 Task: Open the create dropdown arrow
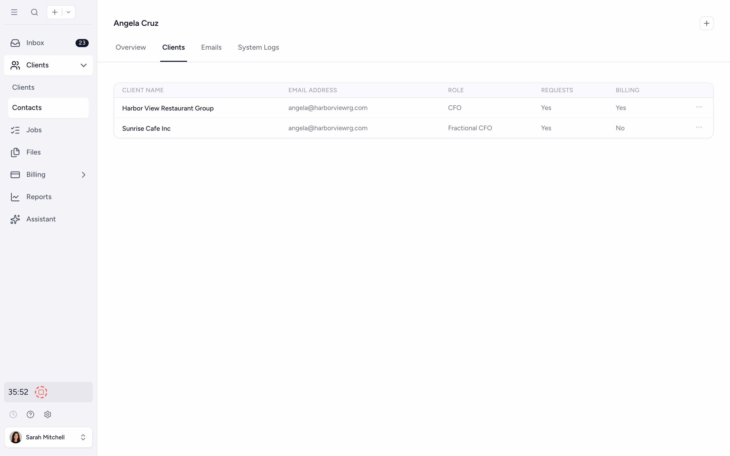(x=68, y=12)
